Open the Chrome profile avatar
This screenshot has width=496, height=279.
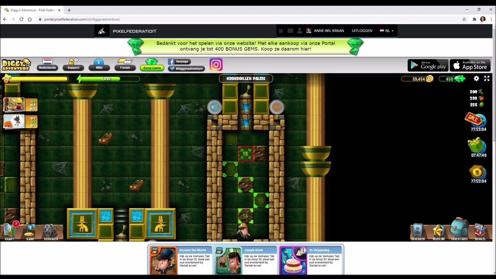point(483,19)
